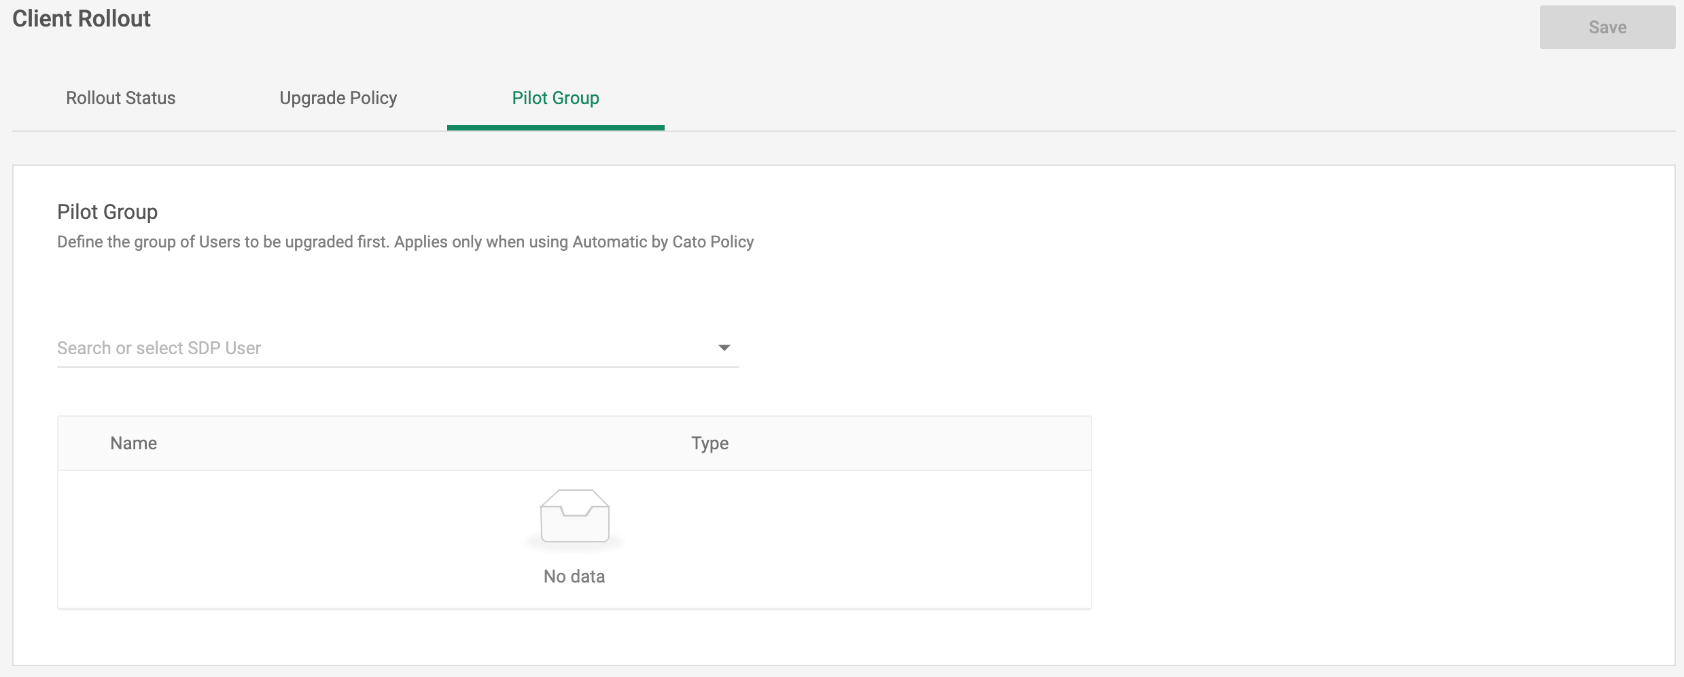
Task: Click the No data label in the table
Action: pos(574,576)
